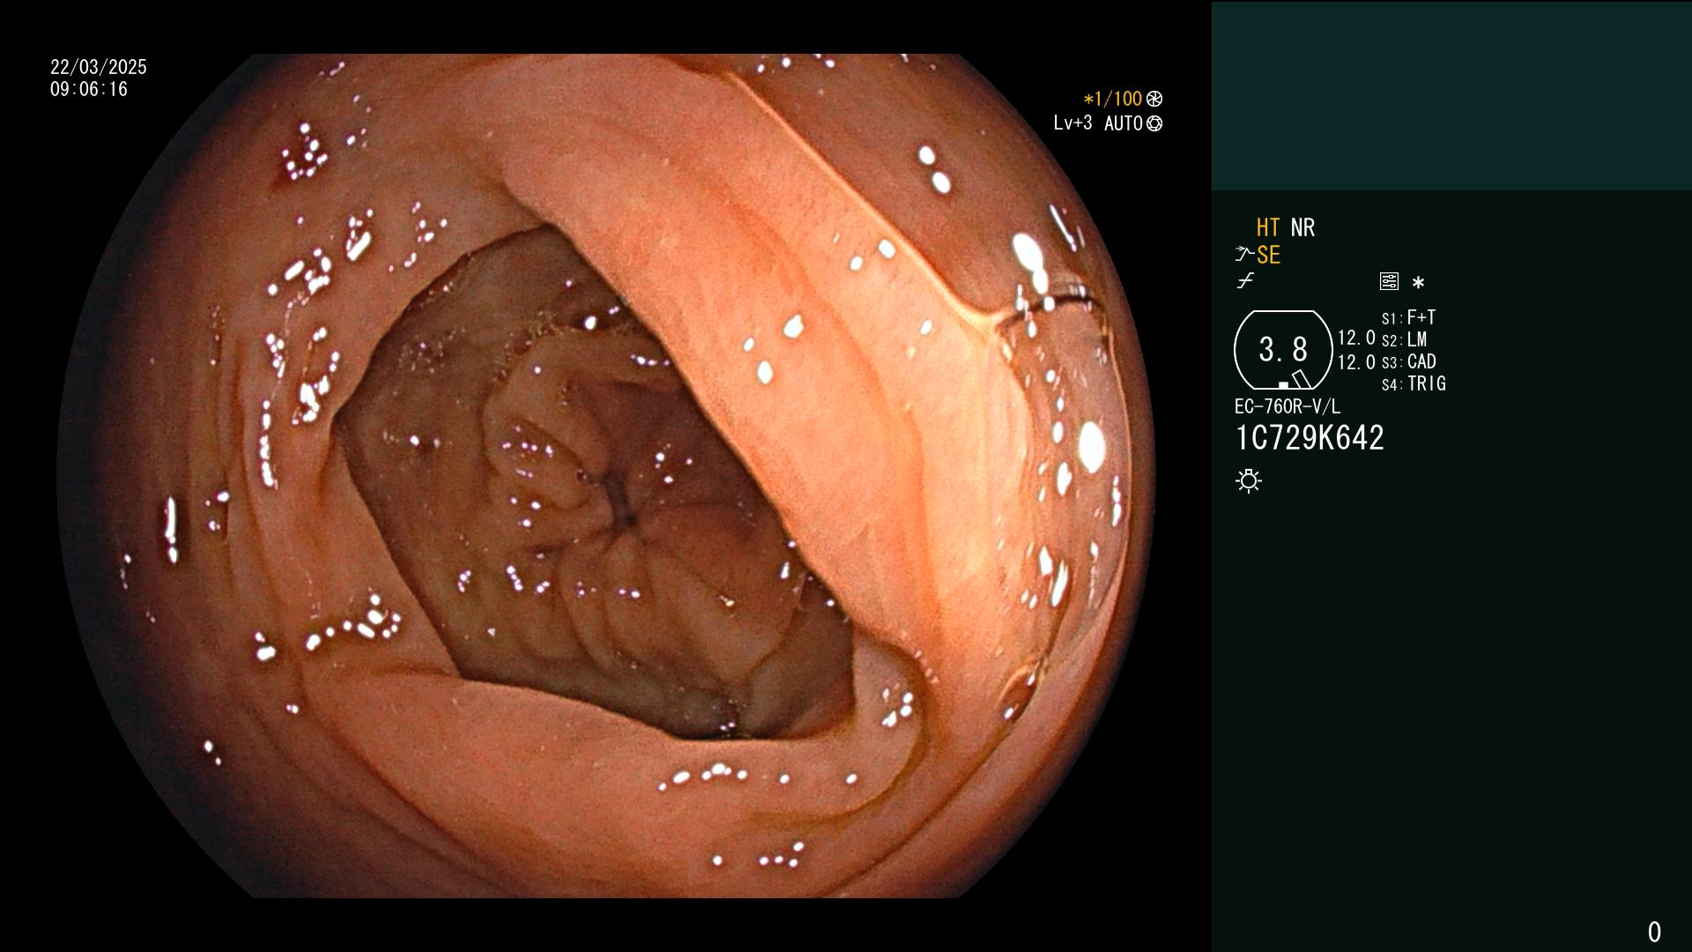1692x952 pixels.
Task: Click the structure enhancement curve icon left of SE
Action: coord(1244,255)
